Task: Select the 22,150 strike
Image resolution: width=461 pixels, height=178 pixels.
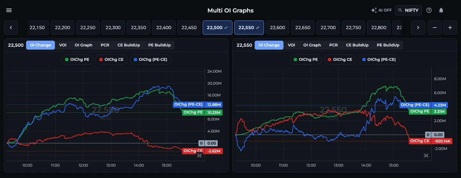Action: point(37,28)
